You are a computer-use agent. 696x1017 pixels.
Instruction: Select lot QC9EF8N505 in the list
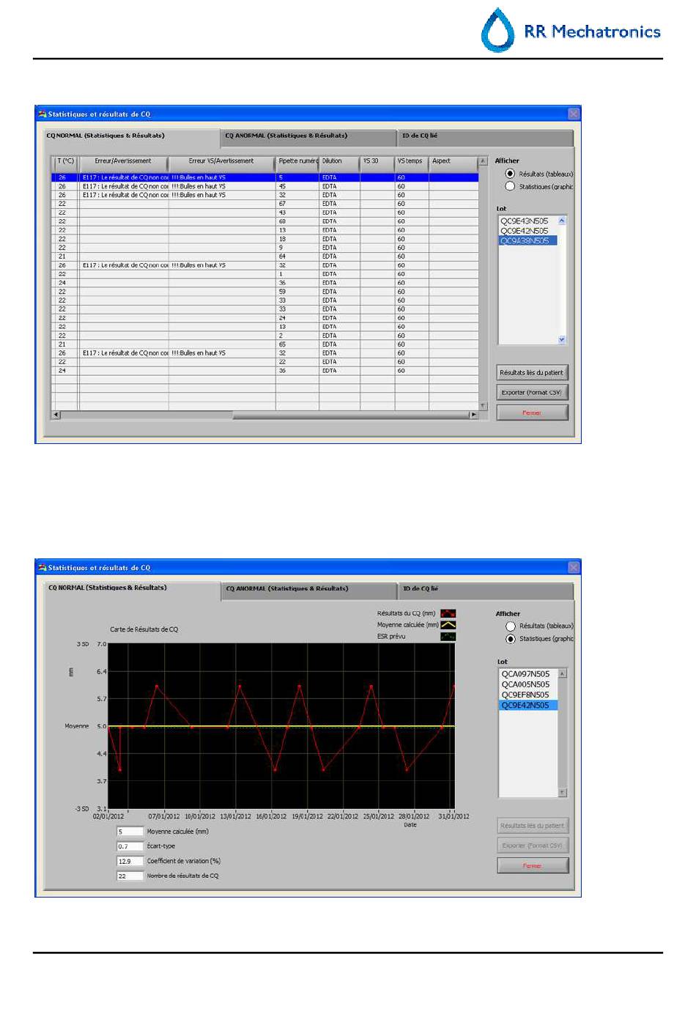click(528, 695)
